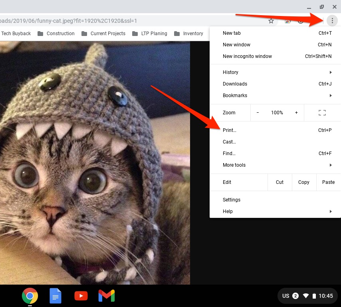Open Settings from the menu
This screenshot has width=341, height=307.
tap(275, 199)
